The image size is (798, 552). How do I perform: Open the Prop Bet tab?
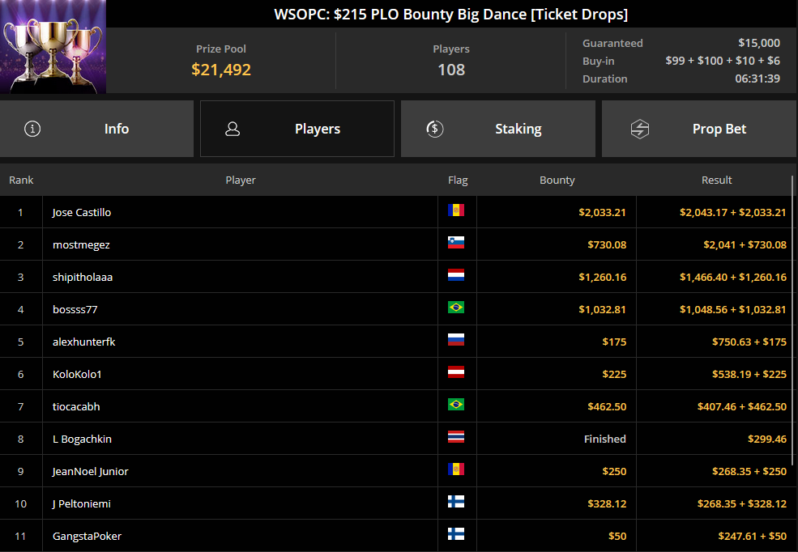[700, 129]
